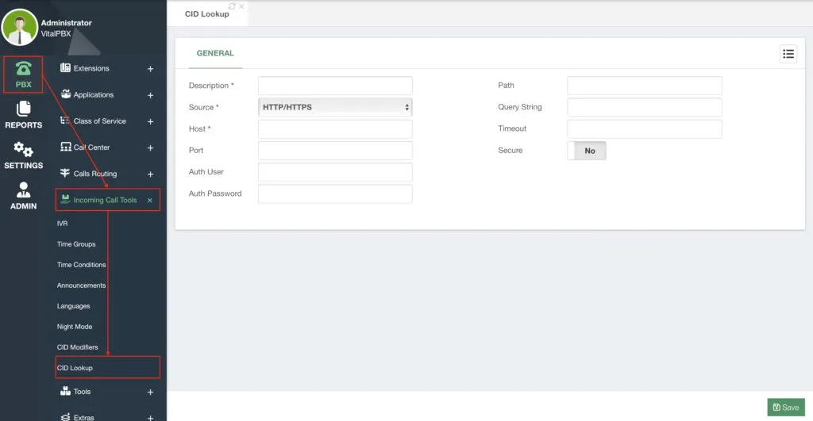Viewport: 813px width, 421px height.
Task: Click the list view icon in General panel
Action: 788,54
